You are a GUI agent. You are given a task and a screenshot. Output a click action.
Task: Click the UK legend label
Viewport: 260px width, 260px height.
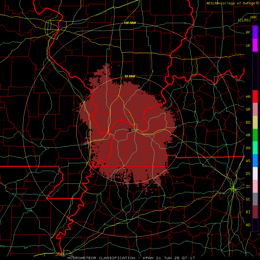pos(248,45)
